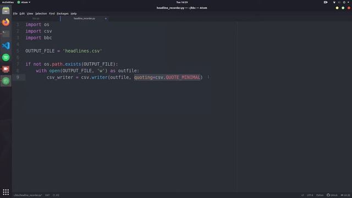Open the Help menu
The height and width of the screenshot is (198, 352).
point(74,14)
